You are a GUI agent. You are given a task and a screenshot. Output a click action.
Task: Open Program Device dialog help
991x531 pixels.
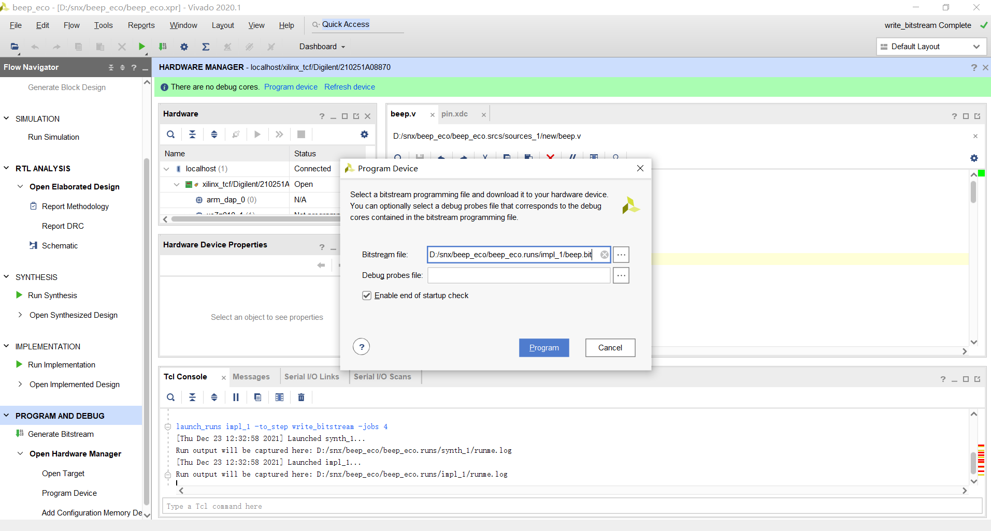point(362,347)
